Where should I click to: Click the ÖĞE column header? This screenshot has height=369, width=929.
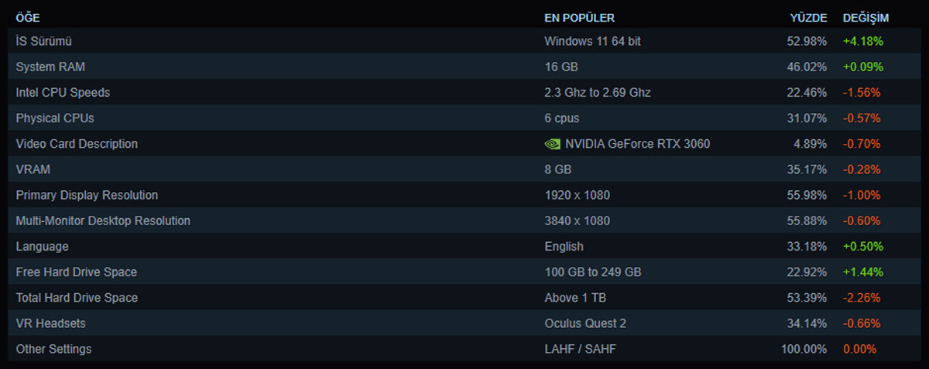click(28, 17)
